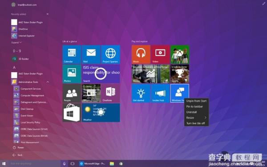Open File Explorer from the taskbar
Screen dimensions: 267x167
112,163
